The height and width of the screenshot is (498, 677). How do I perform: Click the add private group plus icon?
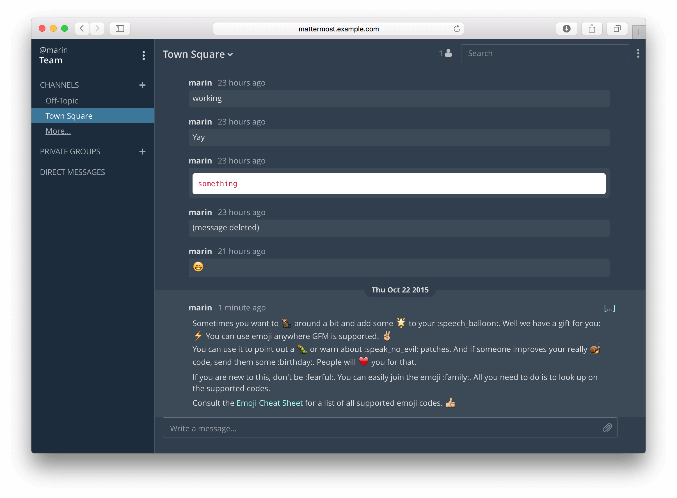[x=142, y=152]
